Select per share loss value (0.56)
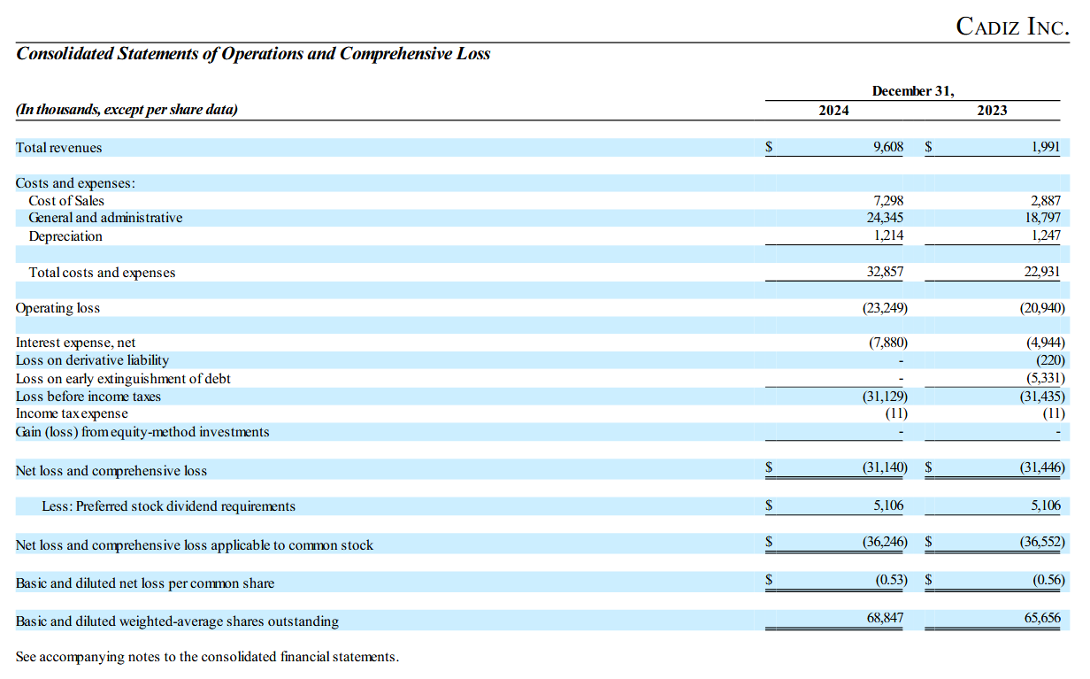Viewport: 1090px width, 679px height. [1048, 581]
